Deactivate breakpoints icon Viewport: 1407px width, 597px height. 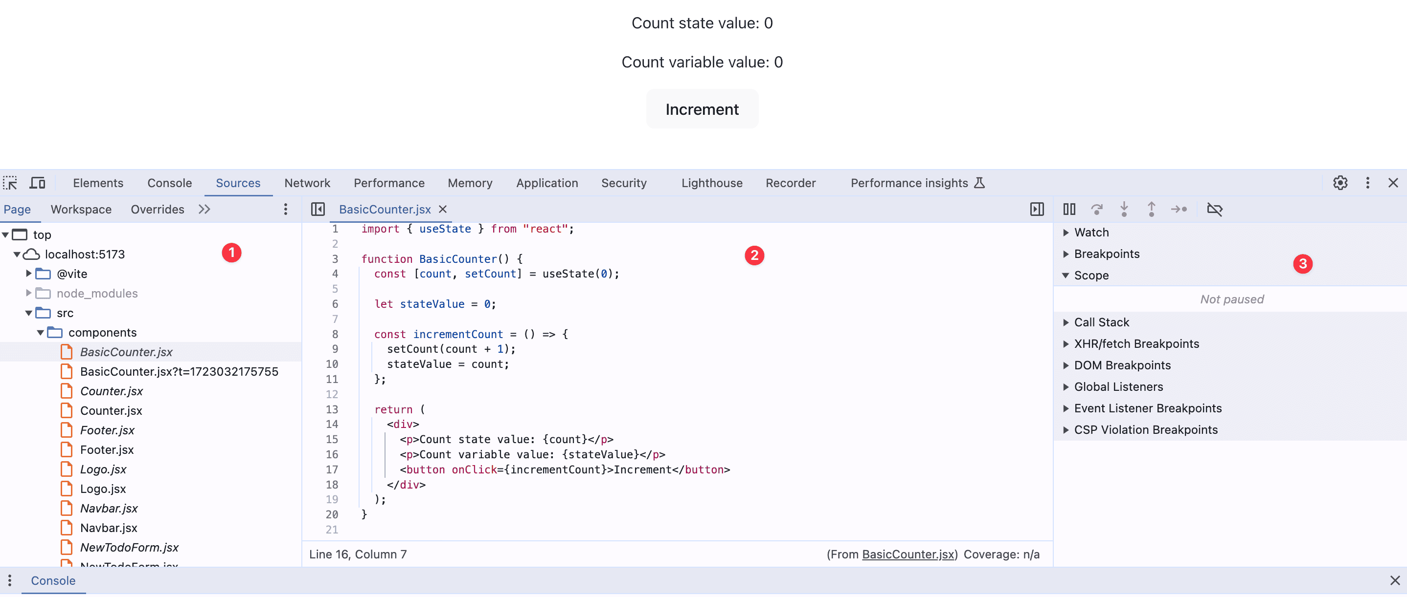click(1214, 210)
